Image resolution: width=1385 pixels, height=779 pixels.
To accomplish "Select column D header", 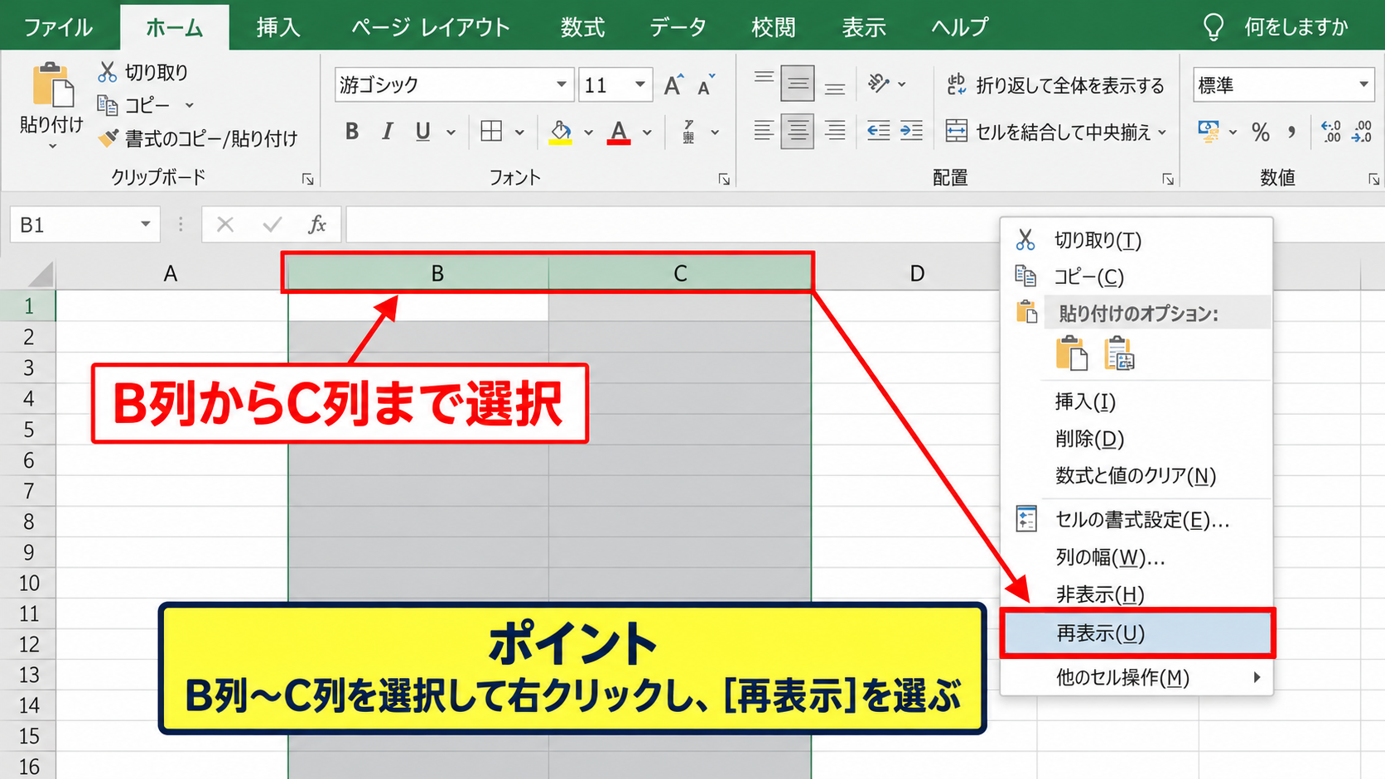I will (x=917, y=274).
